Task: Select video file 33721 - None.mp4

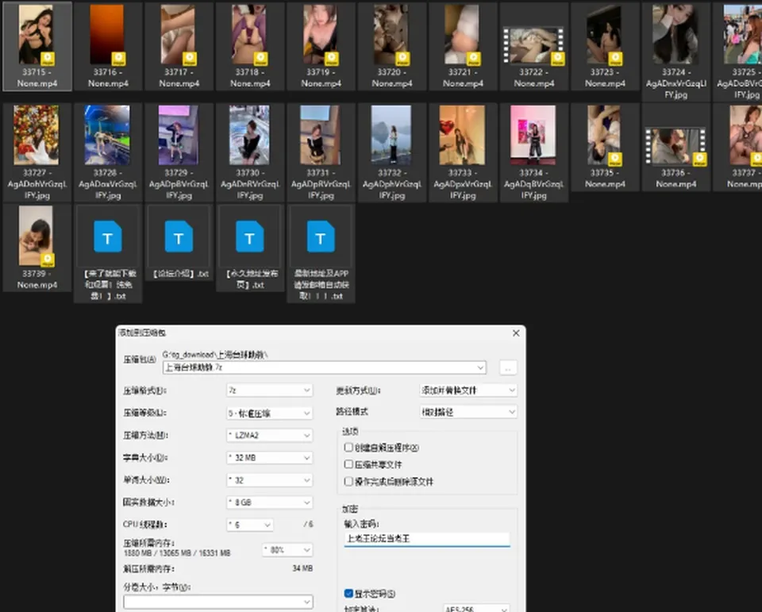Action: click(463, 46)
